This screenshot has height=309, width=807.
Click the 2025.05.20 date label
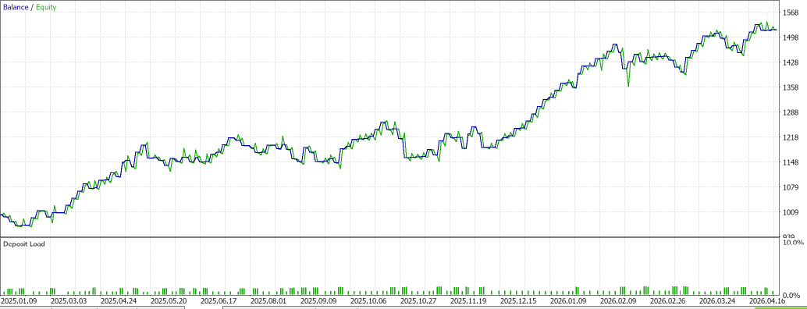[168, 300]
